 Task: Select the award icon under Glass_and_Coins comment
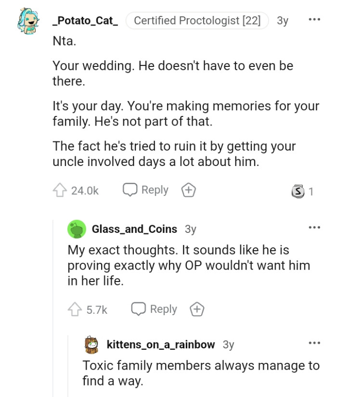tap(197, 309)
